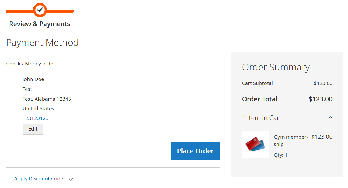
Task: Click the Gym membership product name
Action: [291, 141]
